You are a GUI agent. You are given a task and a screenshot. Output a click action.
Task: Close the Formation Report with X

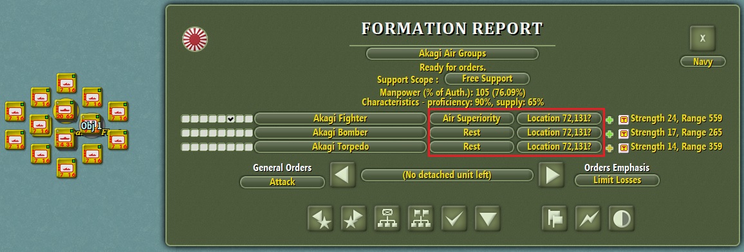[703, 39]
